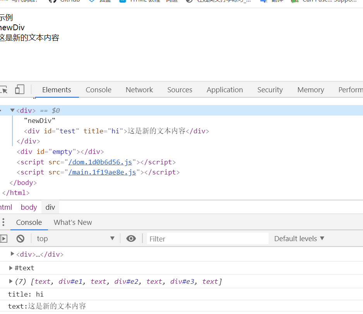Click the div breadcrumb
This screenshot has width=363, height=314.
click(50, 207)
